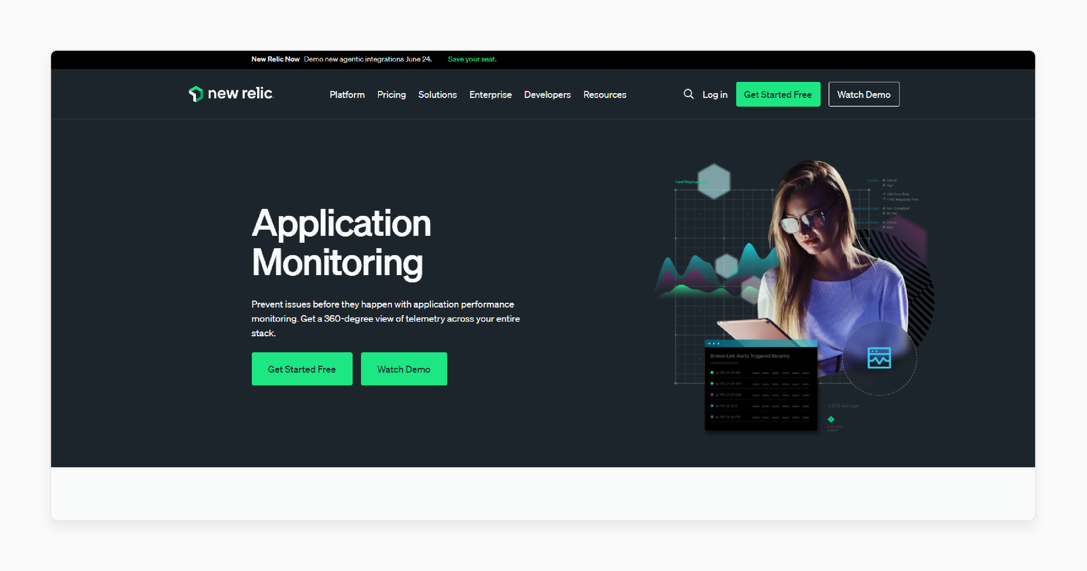Follow the Save your seat link
Screen dimensions: 1087x571
pos(472,59)
